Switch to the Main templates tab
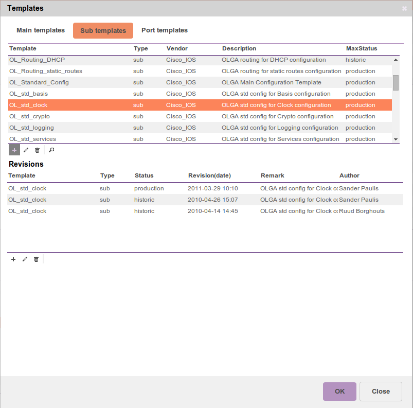 coord(41,30)
